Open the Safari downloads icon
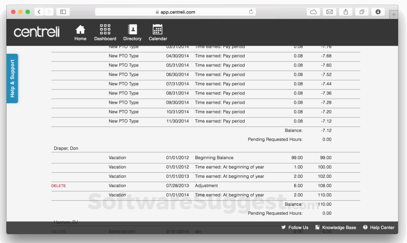Viewport: 407px width, 243px height. point(378,12)
